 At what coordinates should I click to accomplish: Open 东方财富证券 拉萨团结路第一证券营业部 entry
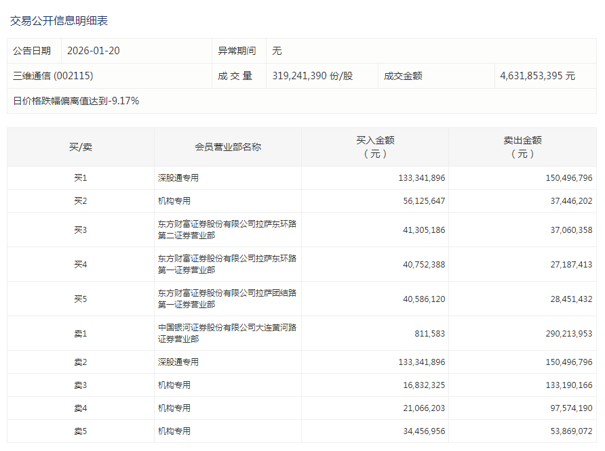pyautogui.click(x=227, y=299)
